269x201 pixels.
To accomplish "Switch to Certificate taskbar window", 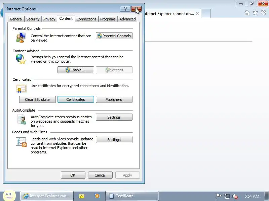I will [x=132, y=196].
